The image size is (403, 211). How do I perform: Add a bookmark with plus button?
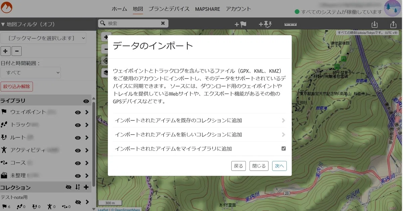click(x=5, y=51)
